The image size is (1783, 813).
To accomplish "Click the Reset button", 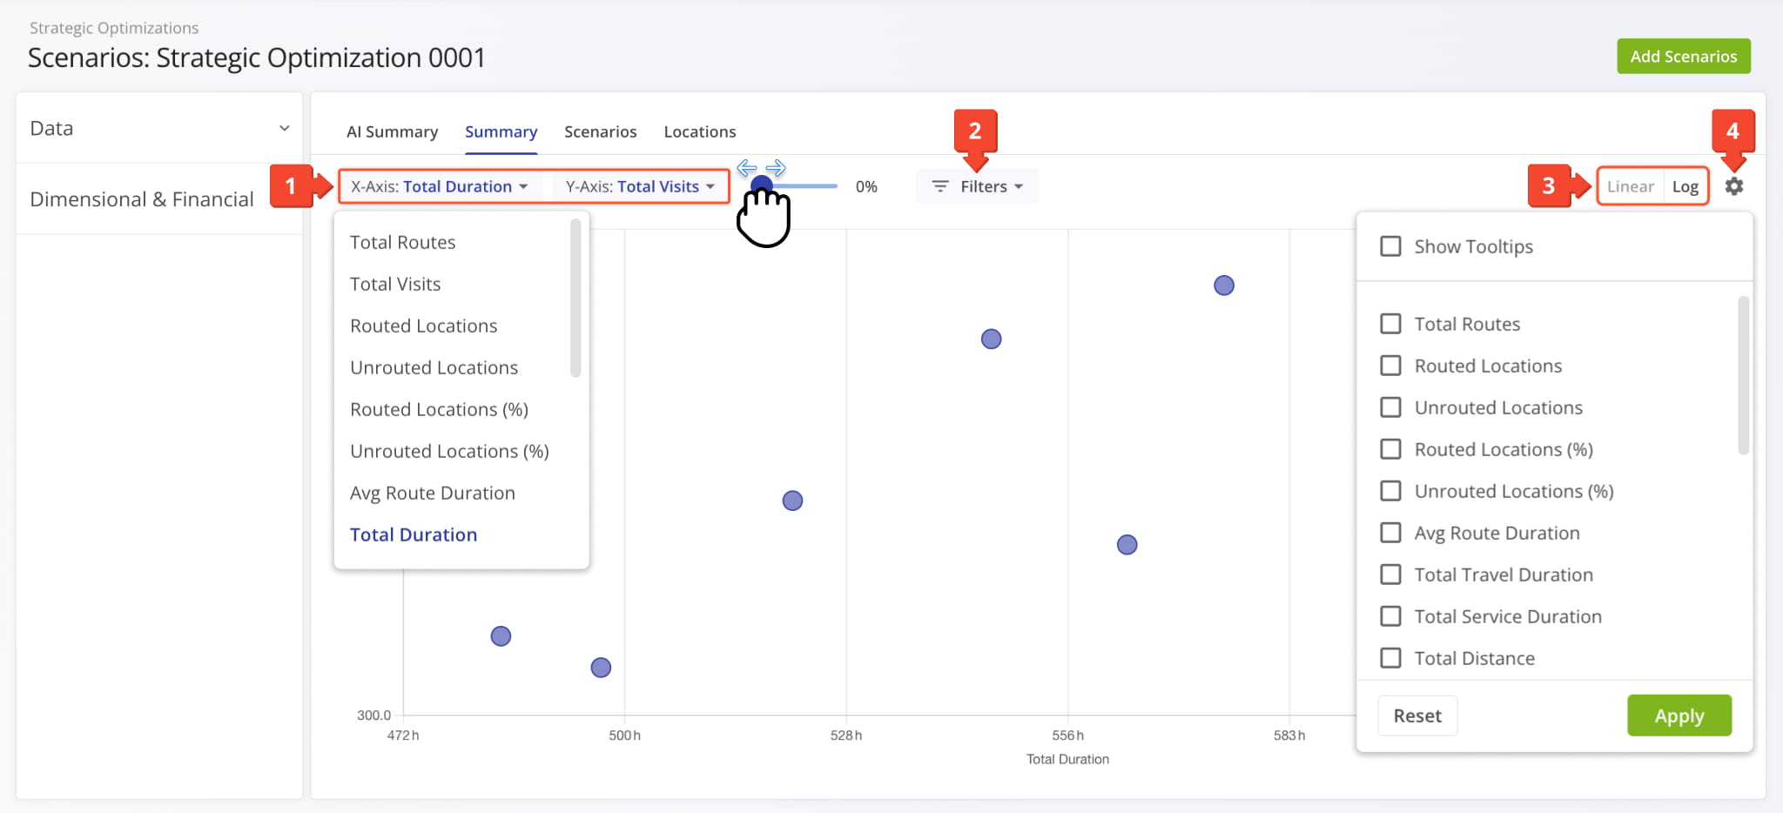I will 1417,716.
